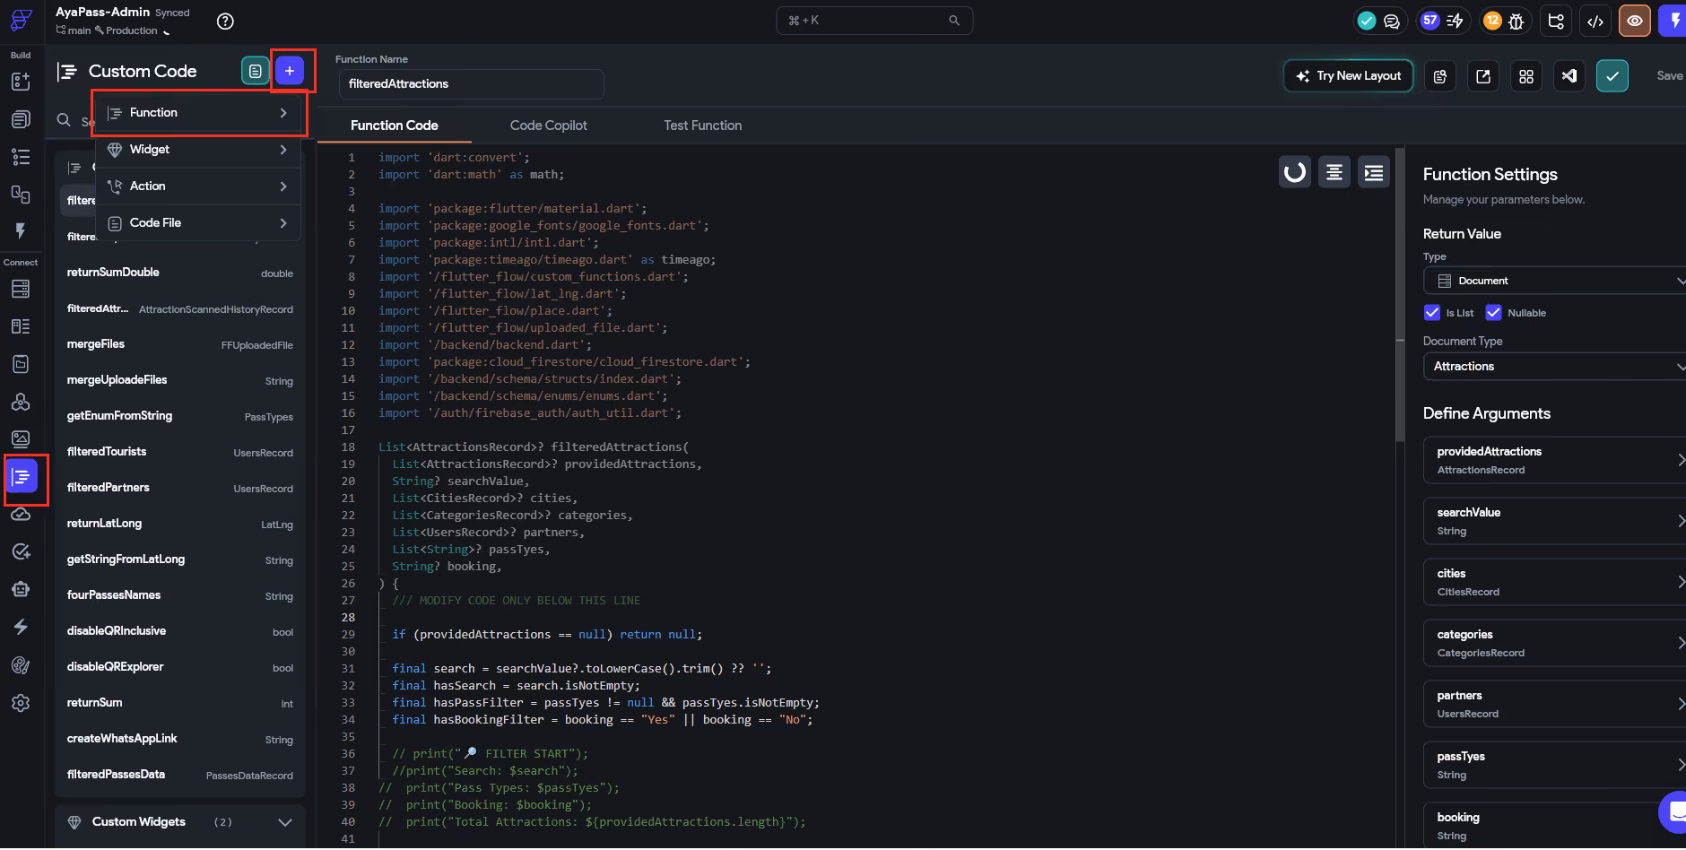Switch to the Test Function tab
This screenshot has width=1686, height=850.
(703, 126)
